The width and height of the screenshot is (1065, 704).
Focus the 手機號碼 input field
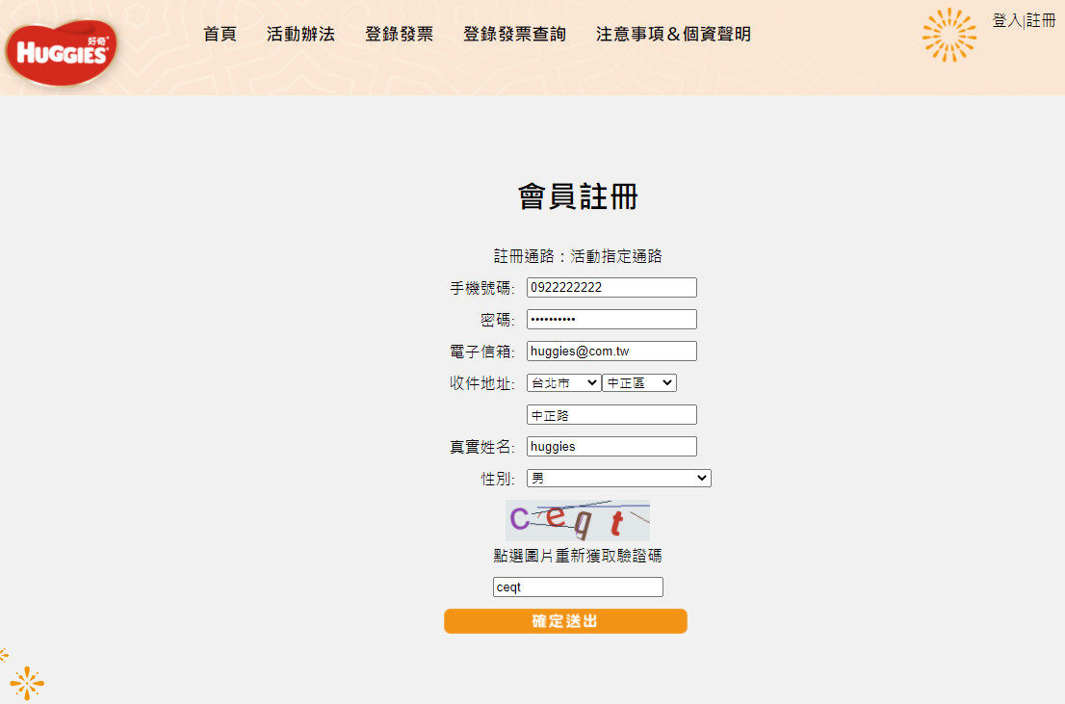(612, 287)
